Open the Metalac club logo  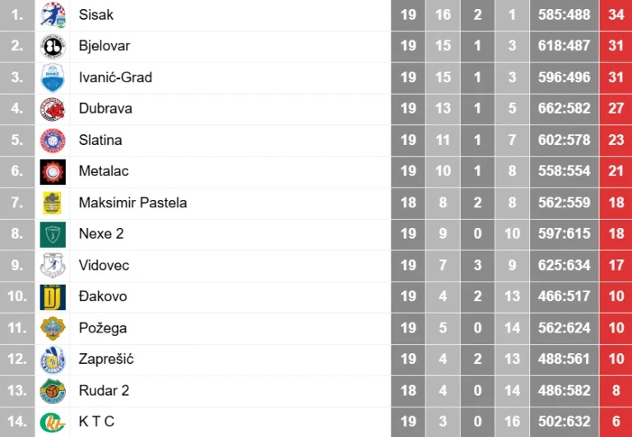[53, 171]
